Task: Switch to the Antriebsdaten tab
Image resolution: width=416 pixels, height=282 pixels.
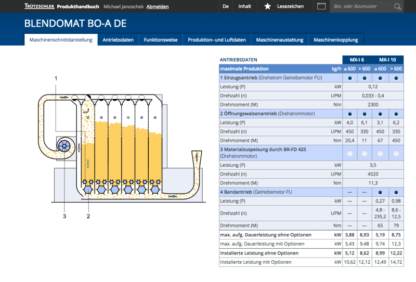Action: coord(118,40)
